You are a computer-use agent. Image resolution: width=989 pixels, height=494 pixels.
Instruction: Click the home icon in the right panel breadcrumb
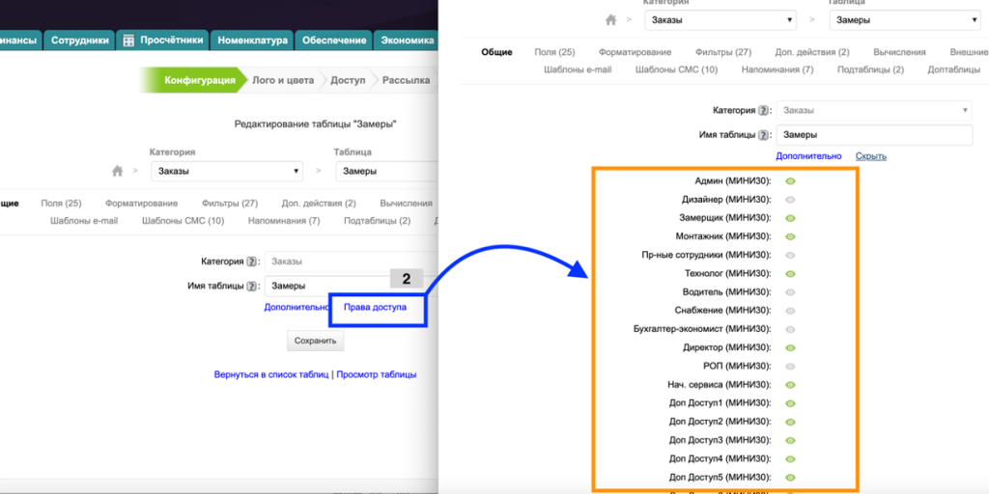pos(609,20)
